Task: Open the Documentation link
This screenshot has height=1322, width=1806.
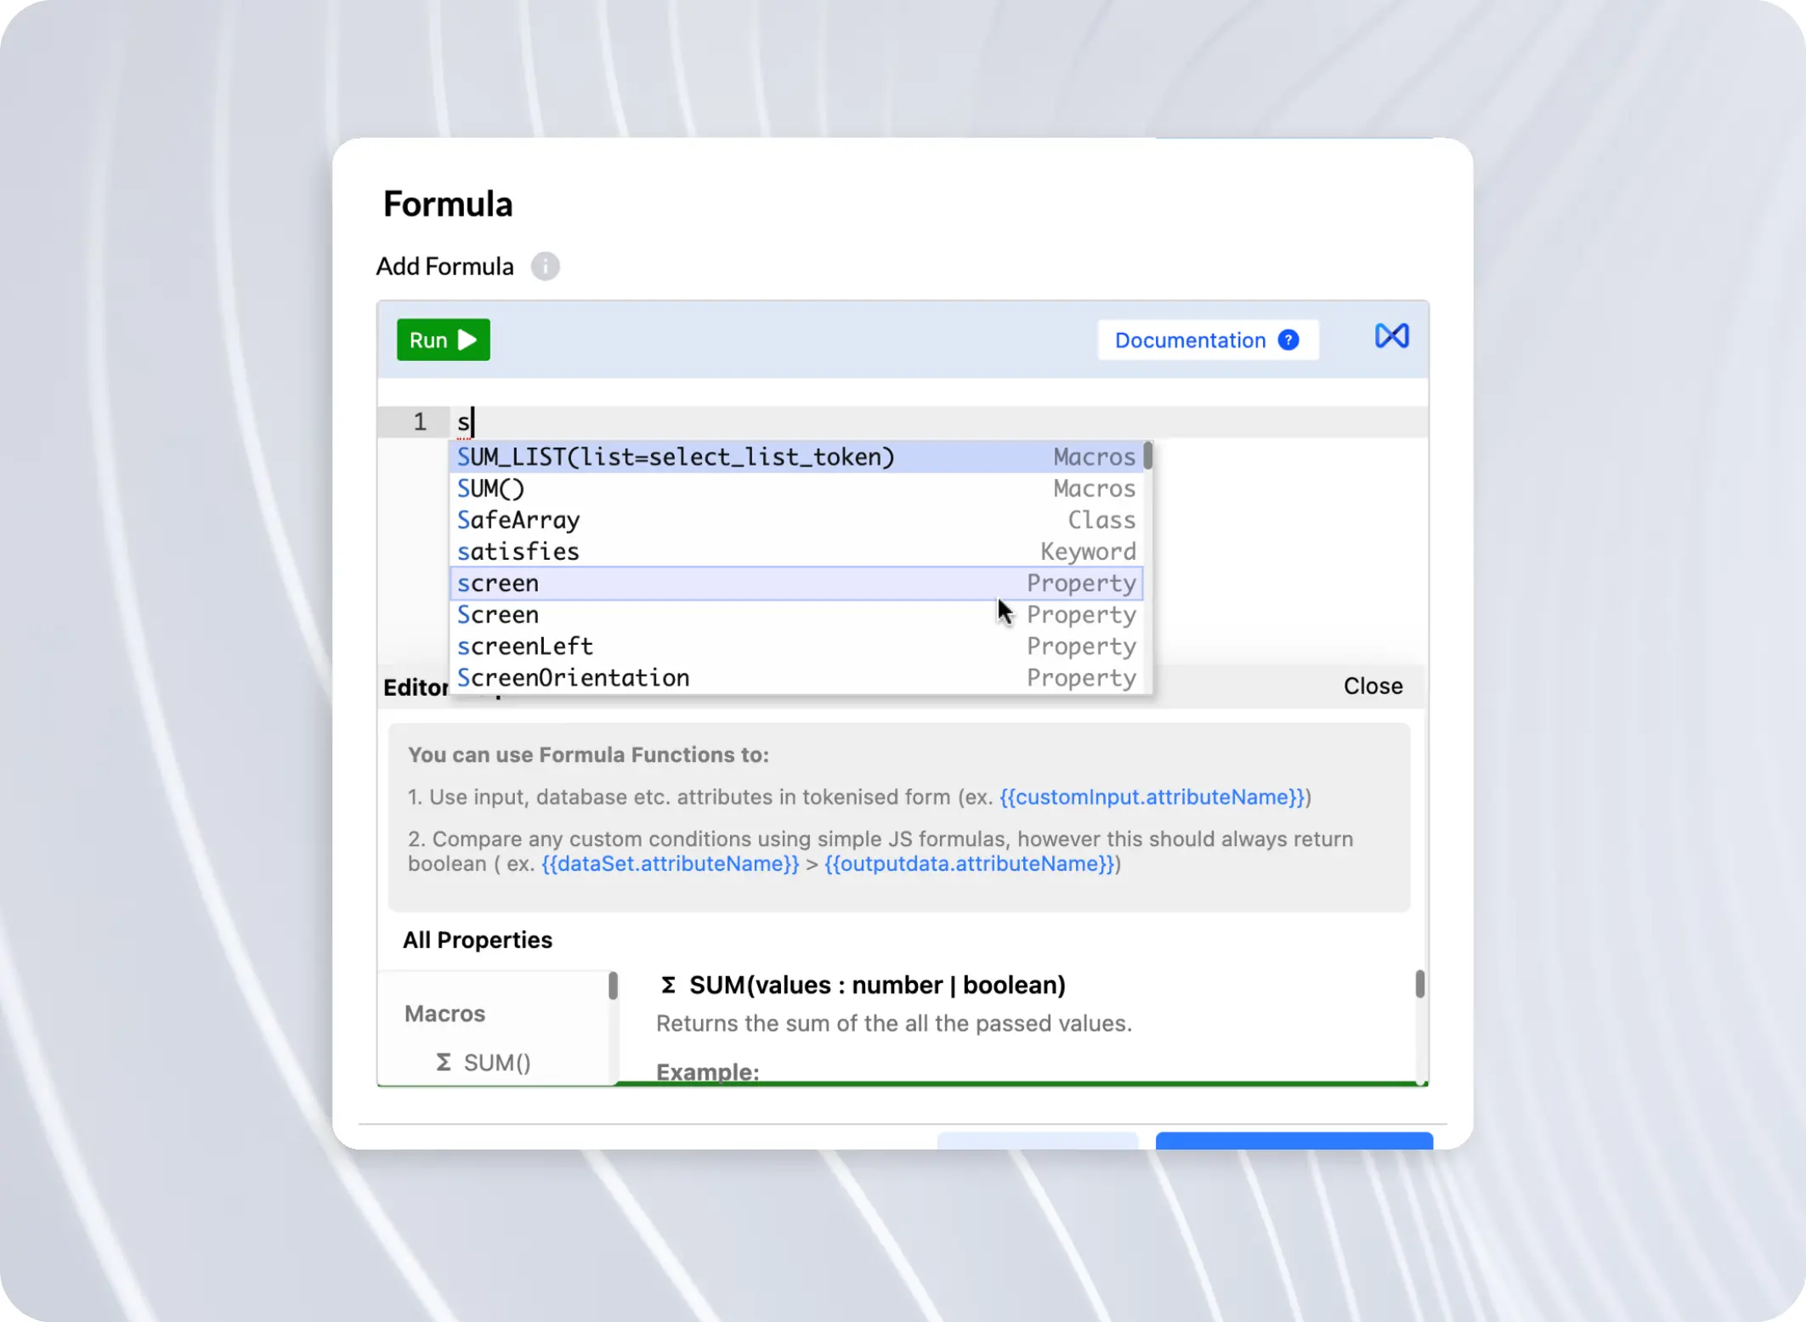Action: pyautogui.click(x=1189, y=340)
